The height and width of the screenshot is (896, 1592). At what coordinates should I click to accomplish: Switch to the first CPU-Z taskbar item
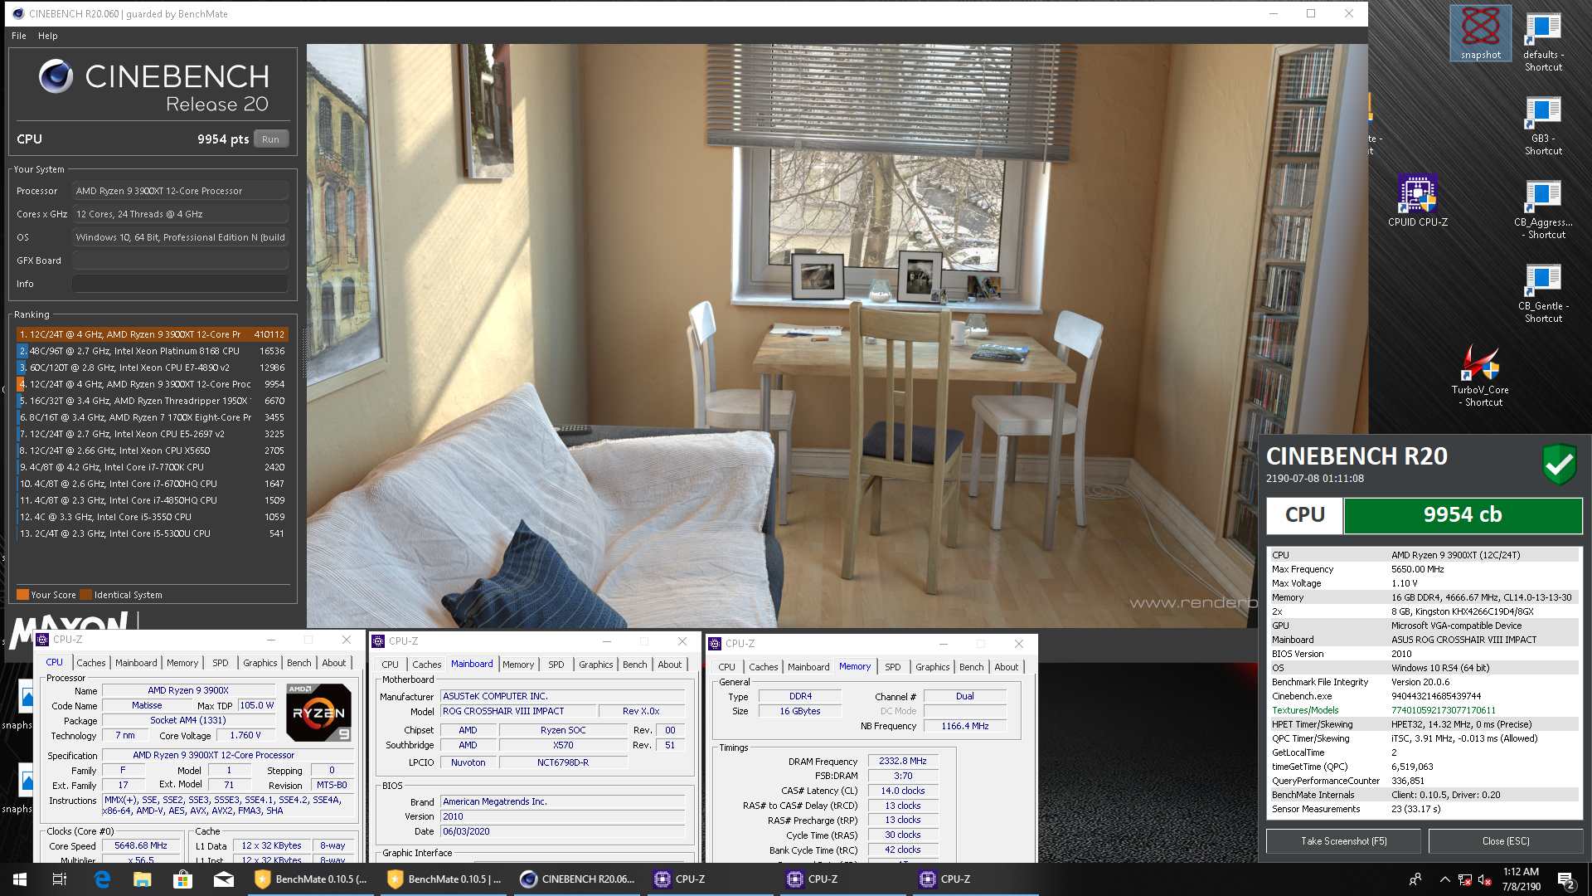(x=710, y=879)
